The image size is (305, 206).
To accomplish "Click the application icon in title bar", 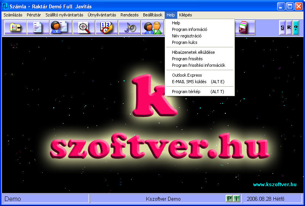I will point(5,6).
